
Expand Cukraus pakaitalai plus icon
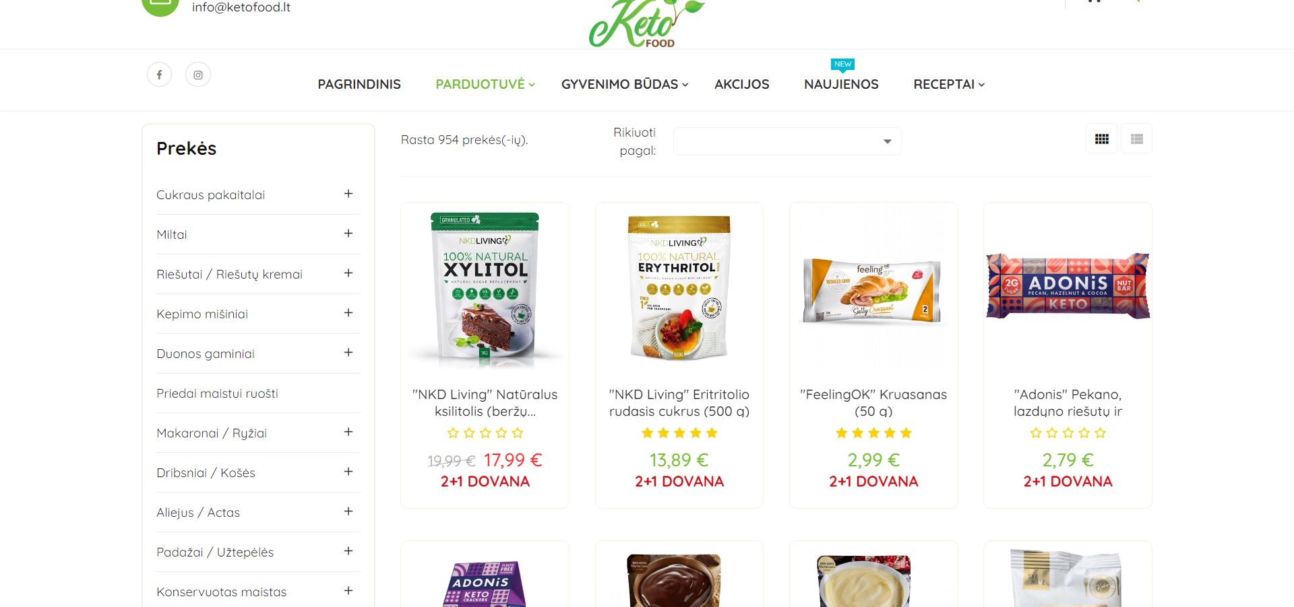point(348,194)
